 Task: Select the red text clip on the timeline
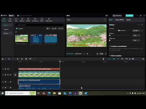coord(39,69)
